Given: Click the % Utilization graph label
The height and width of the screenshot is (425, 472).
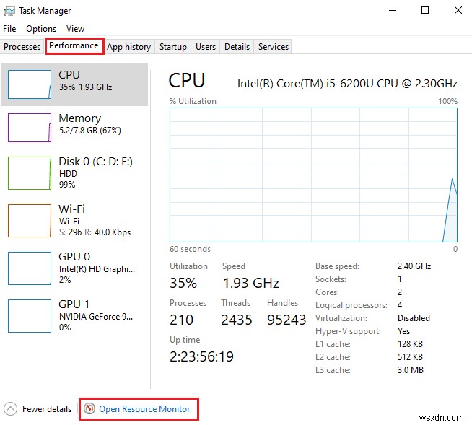Looking at the screenshot, I should tap(193, 101).
